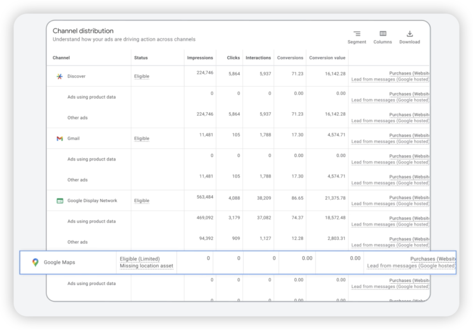
Task: Click Discover impressions value 224,746
Action: [x=205, y=72]
